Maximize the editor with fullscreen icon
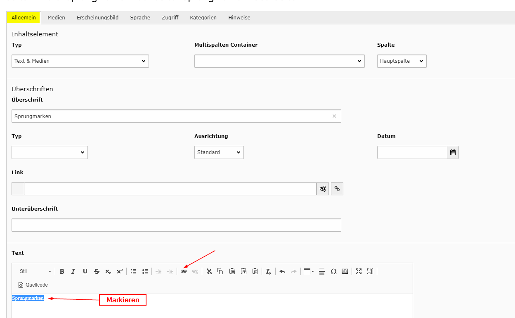The width and height of the screenshot is (515, 318). coord(358,271)
